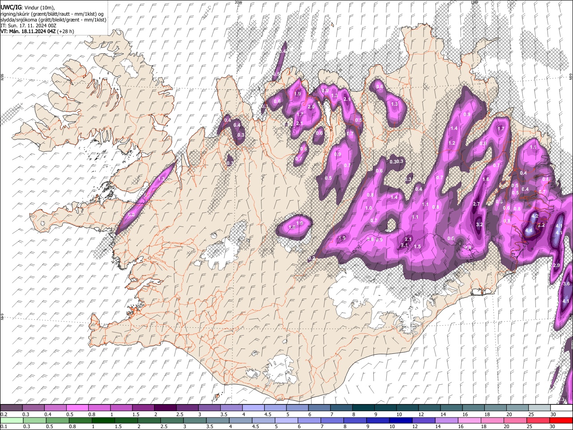Click the 'VT: Mán. 18.11.2024 04Z (+28 h)' line

tap(37, 31)
